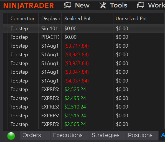This screenshot has width=165, height=142.
Task: Switch to the Strategies tab
Action: pos(107,135)
